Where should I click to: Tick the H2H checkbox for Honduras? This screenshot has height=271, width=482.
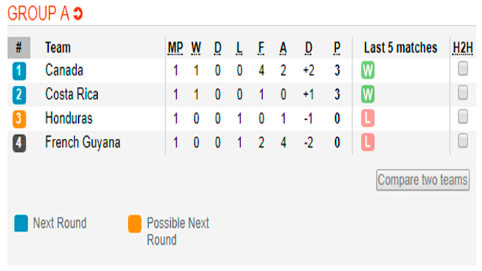coord(462,117)
